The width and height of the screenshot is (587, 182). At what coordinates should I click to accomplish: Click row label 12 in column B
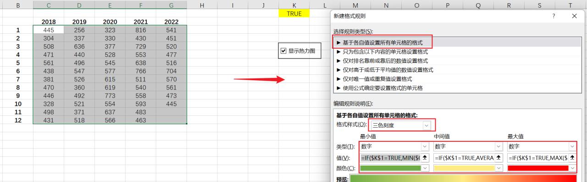click(x=18, y=120)
